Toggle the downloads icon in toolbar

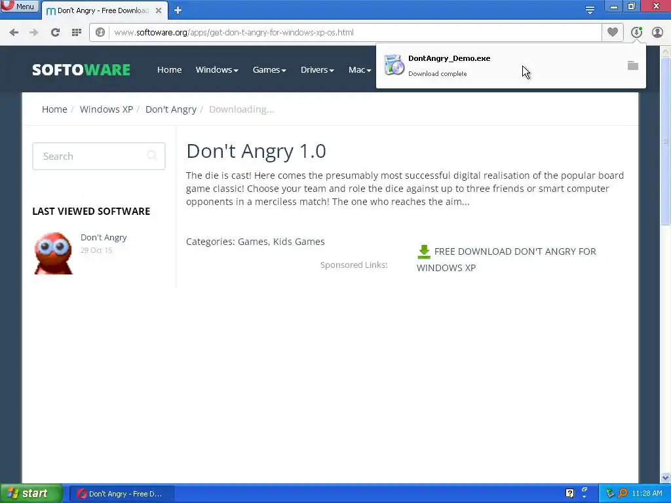636,32
